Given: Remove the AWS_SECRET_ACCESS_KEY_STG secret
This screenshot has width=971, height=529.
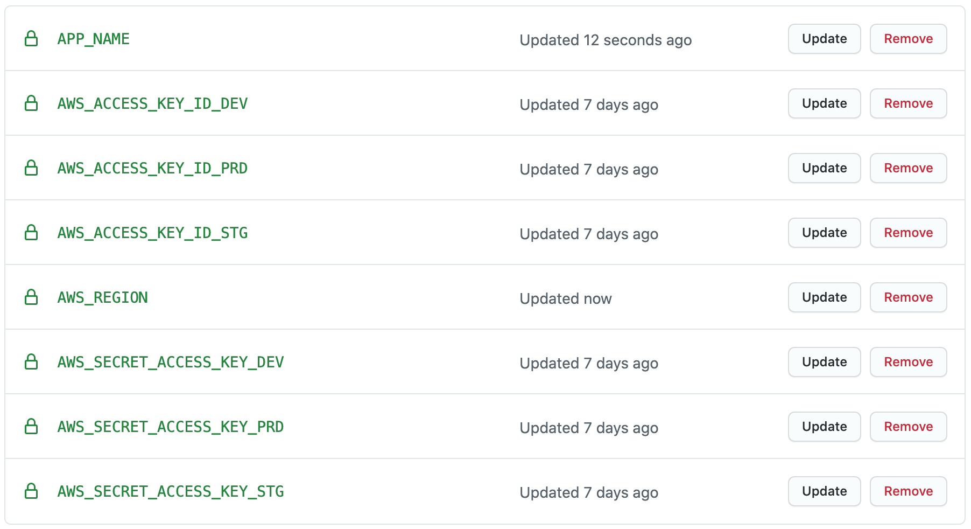Looking at the screenshot, I should (x=908, y=491).
